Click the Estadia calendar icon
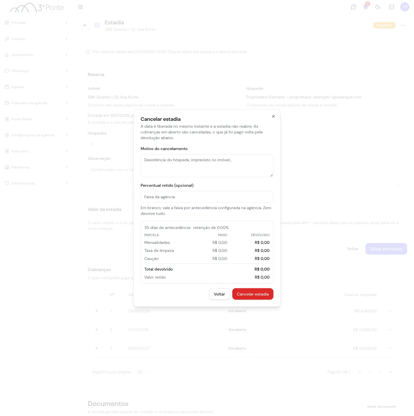The image size is (414, 416). pos(97,25)
